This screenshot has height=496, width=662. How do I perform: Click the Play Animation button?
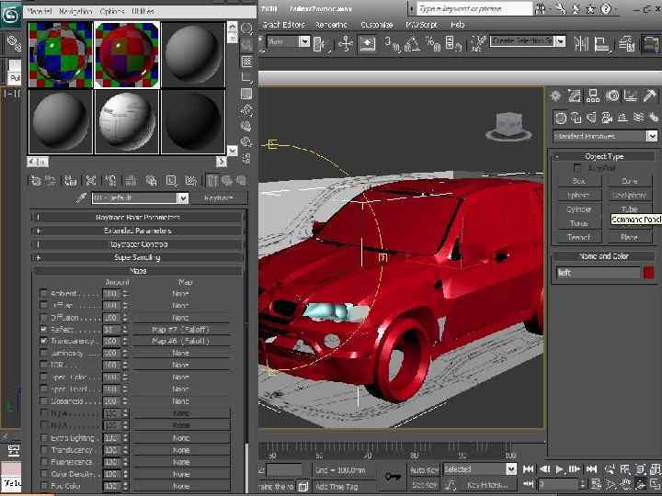[x=561, y=469]
